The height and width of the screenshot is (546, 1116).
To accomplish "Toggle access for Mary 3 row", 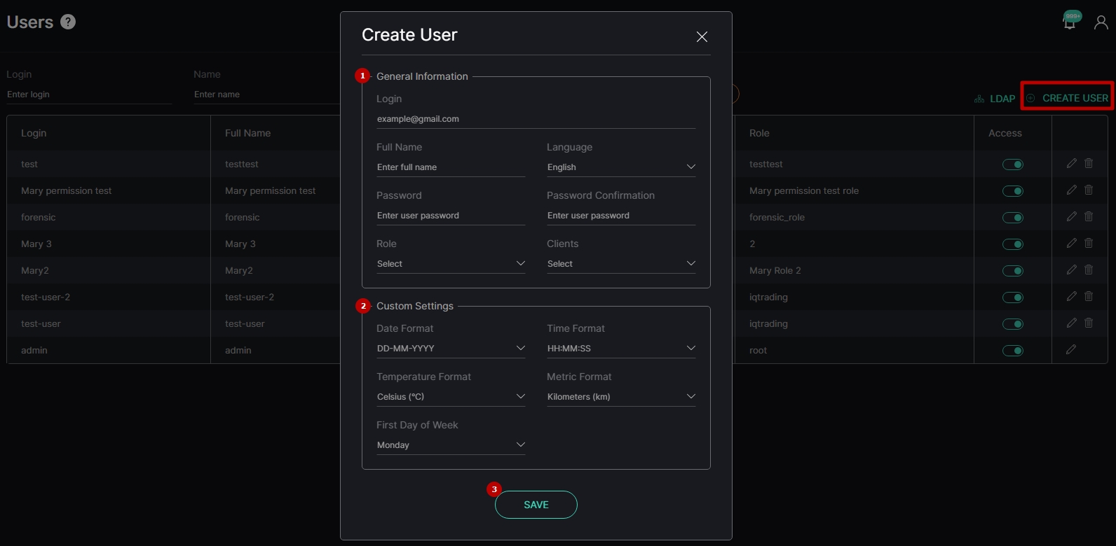I will click(1013, 244).
